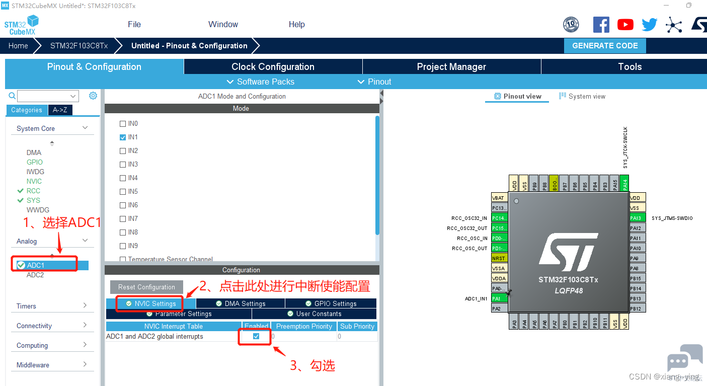Open the DMA Settings tab
The height and width of the screenshot is (386, 707).
(241, 303)
